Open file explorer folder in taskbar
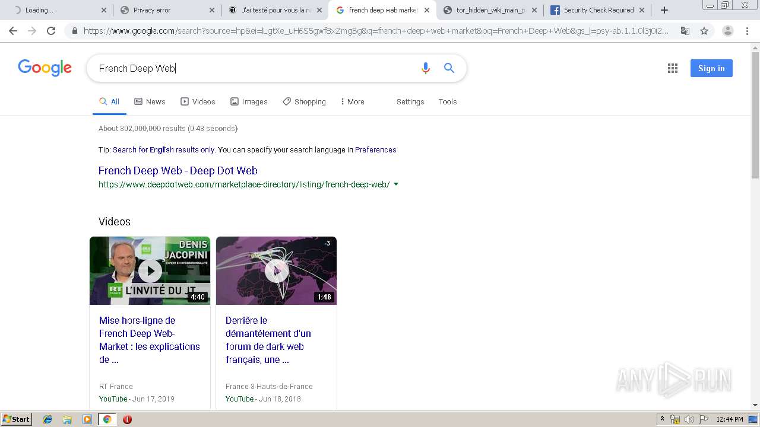 click(67, 419)
